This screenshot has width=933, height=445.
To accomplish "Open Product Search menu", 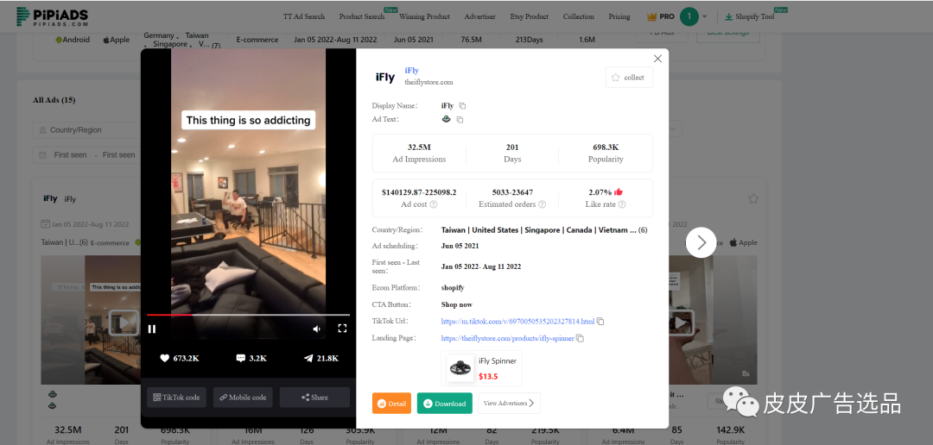I will 362,16.
